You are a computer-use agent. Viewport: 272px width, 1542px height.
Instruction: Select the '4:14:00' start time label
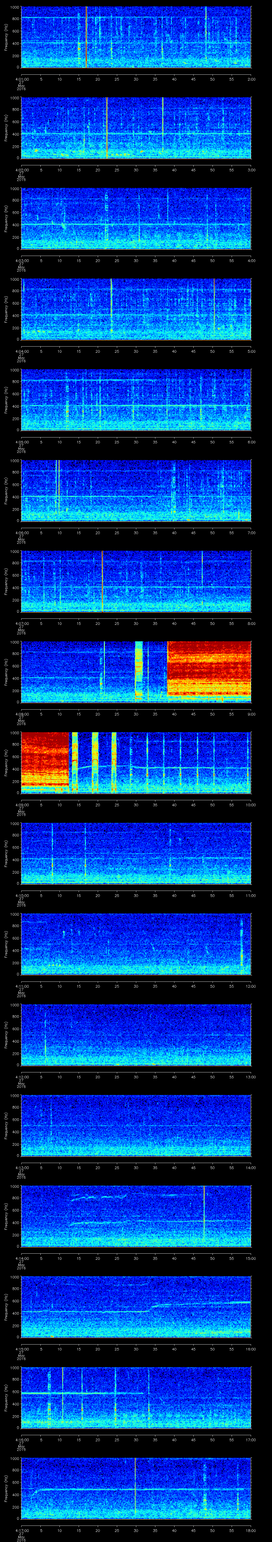22,1258
